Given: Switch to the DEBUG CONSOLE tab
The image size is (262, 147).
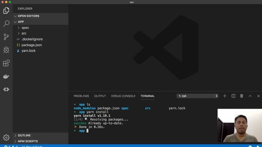Looking at the screenshot, I should 123,96.
